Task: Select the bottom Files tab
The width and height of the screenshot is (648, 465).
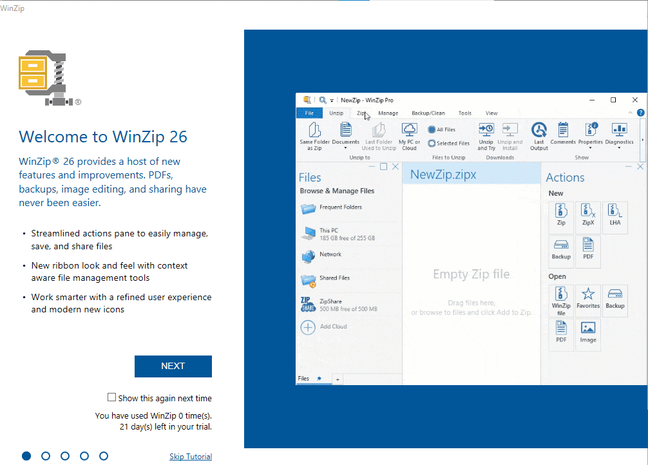Action: [304, 379]
